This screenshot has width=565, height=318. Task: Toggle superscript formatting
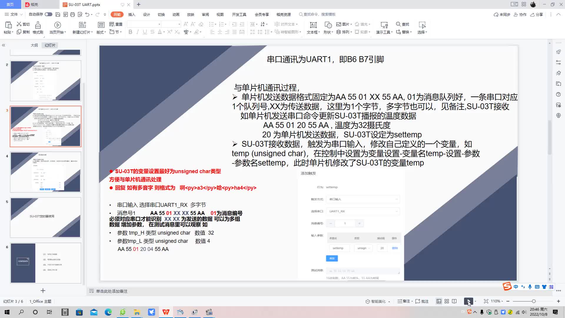click(x=170, y=32)
